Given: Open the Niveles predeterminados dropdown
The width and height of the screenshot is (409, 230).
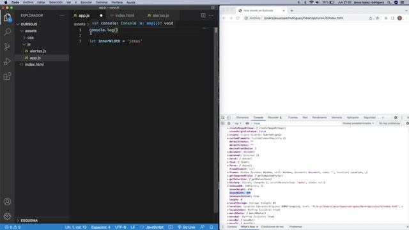Looking at the screenshot, I should coord(358,123).
